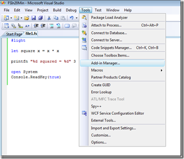Click the disabled ATL/MFC Trace Tool entry
Image resolution: width=184 pixels, height=159 pixels.
(123, 99)
